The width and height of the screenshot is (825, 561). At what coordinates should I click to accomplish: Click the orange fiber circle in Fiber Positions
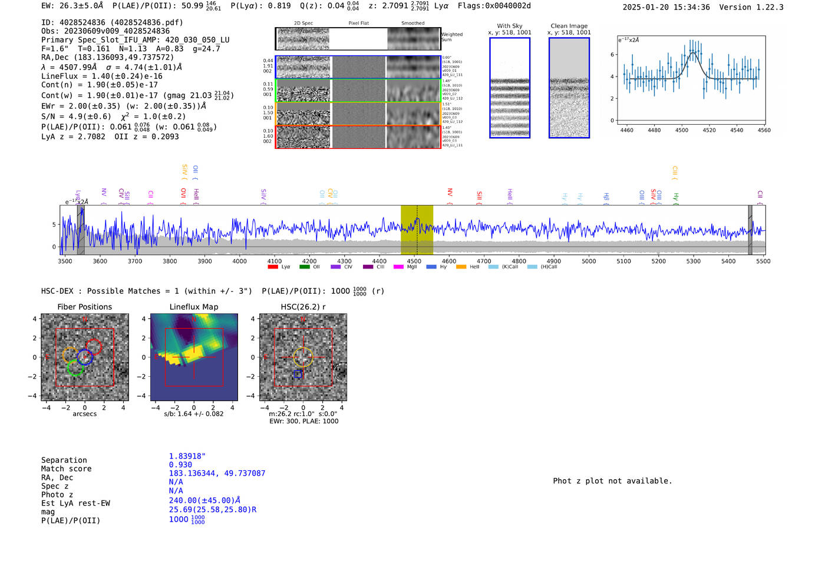(71, 356)
